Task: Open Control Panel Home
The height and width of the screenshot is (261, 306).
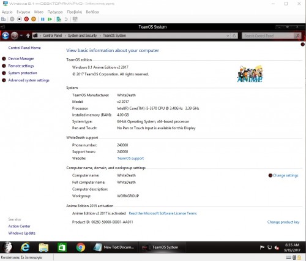Action: click(24, 48)
